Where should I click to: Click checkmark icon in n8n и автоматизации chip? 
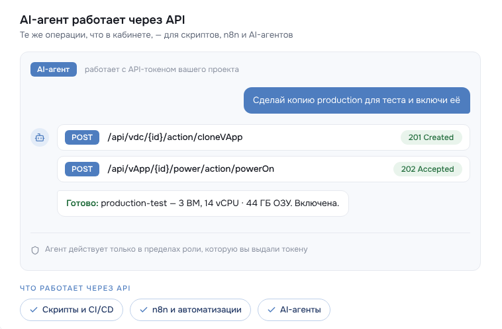[x=144, y=310]
